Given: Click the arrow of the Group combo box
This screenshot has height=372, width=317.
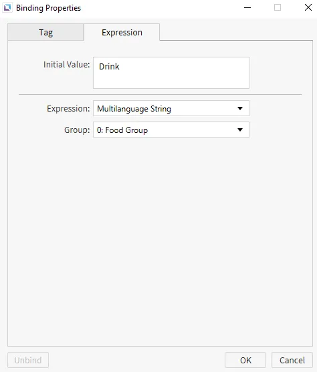Looking at the screenshot, I should (x=240, y=130).
